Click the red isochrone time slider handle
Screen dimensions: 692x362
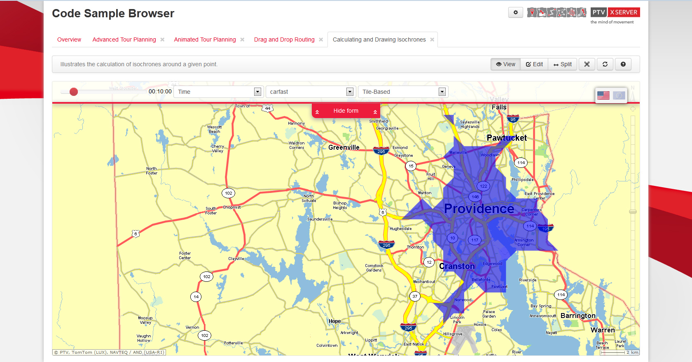tap(74, 92)
